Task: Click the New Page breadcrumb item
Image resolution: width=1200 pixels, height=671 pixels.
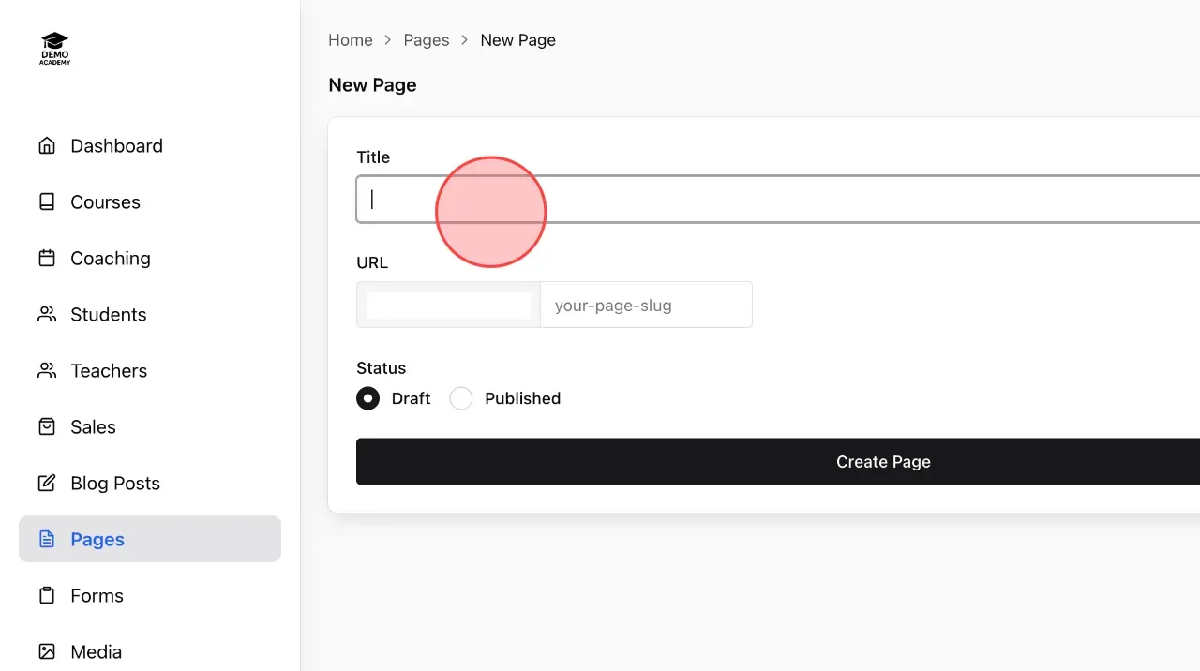Action: coord(518,40)
